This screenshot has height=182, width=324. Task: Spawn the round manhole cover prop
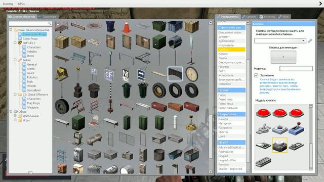pyautogui.click(x=95, y=26)
